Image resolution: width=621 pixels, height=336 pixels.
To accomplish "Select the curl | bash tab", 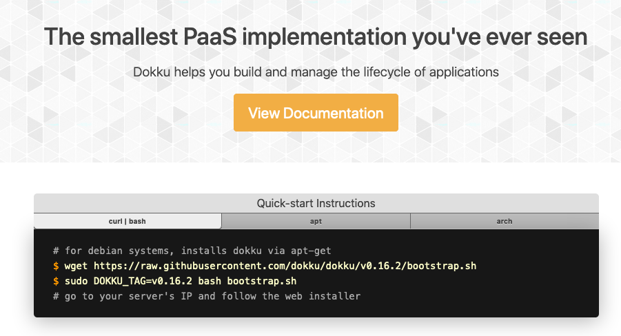I will (x=128, y=221).
